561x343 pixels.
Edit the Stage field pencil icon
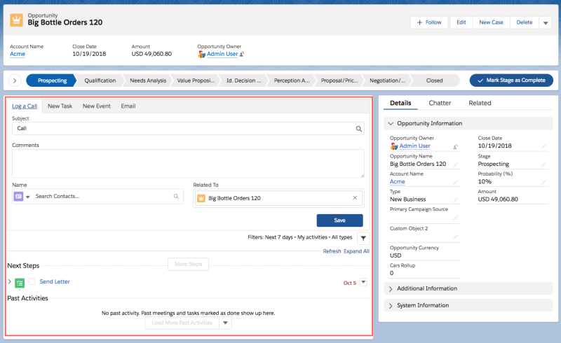(x=543, y=164)
